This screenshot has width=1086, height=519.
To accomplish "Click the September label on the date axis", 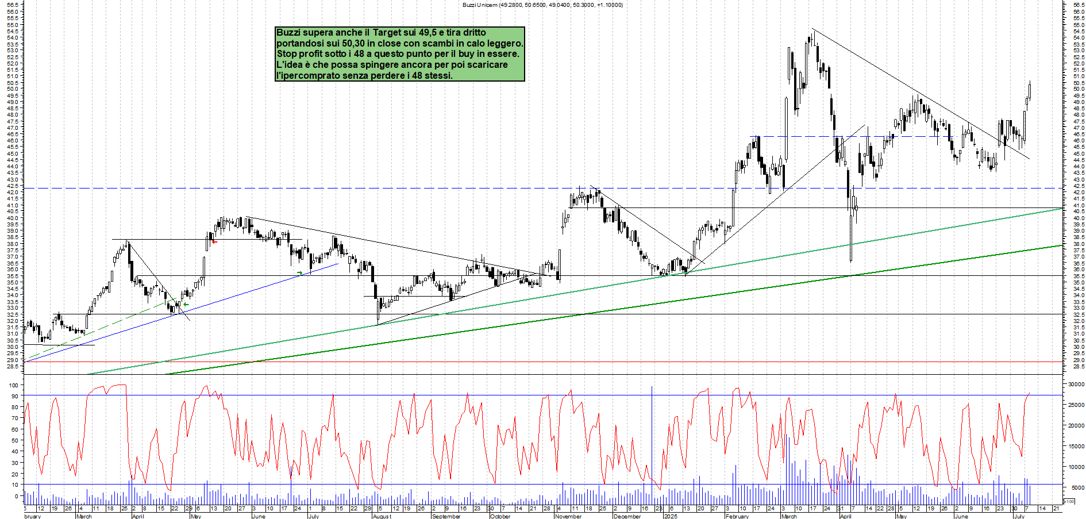I will point(446,516).
